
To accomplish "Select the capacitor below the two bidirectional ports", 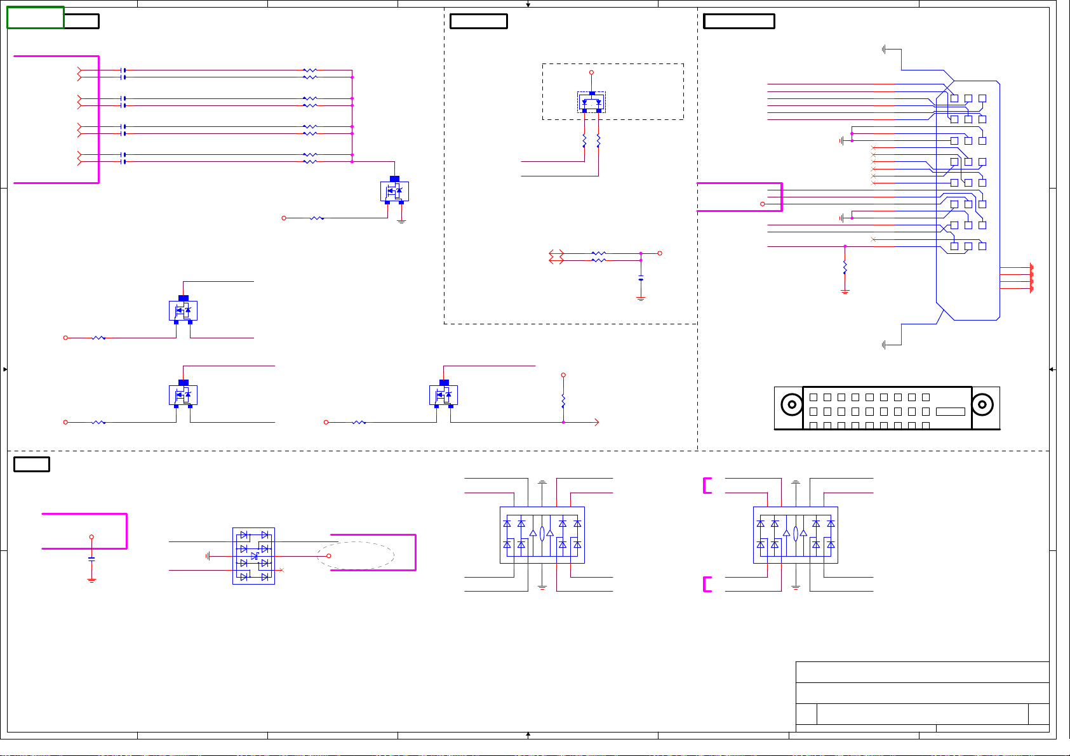I will pos(641,279).
